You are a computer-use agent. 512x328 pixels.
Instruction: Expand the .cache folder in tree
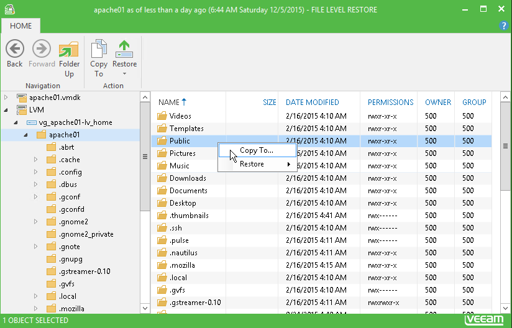[x=35, y=160]
